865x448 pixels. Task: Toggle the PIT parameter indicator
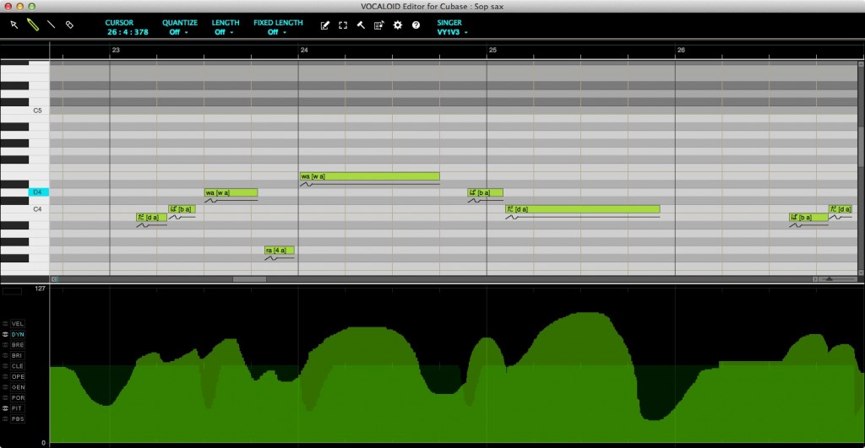(x=6, y=408)
